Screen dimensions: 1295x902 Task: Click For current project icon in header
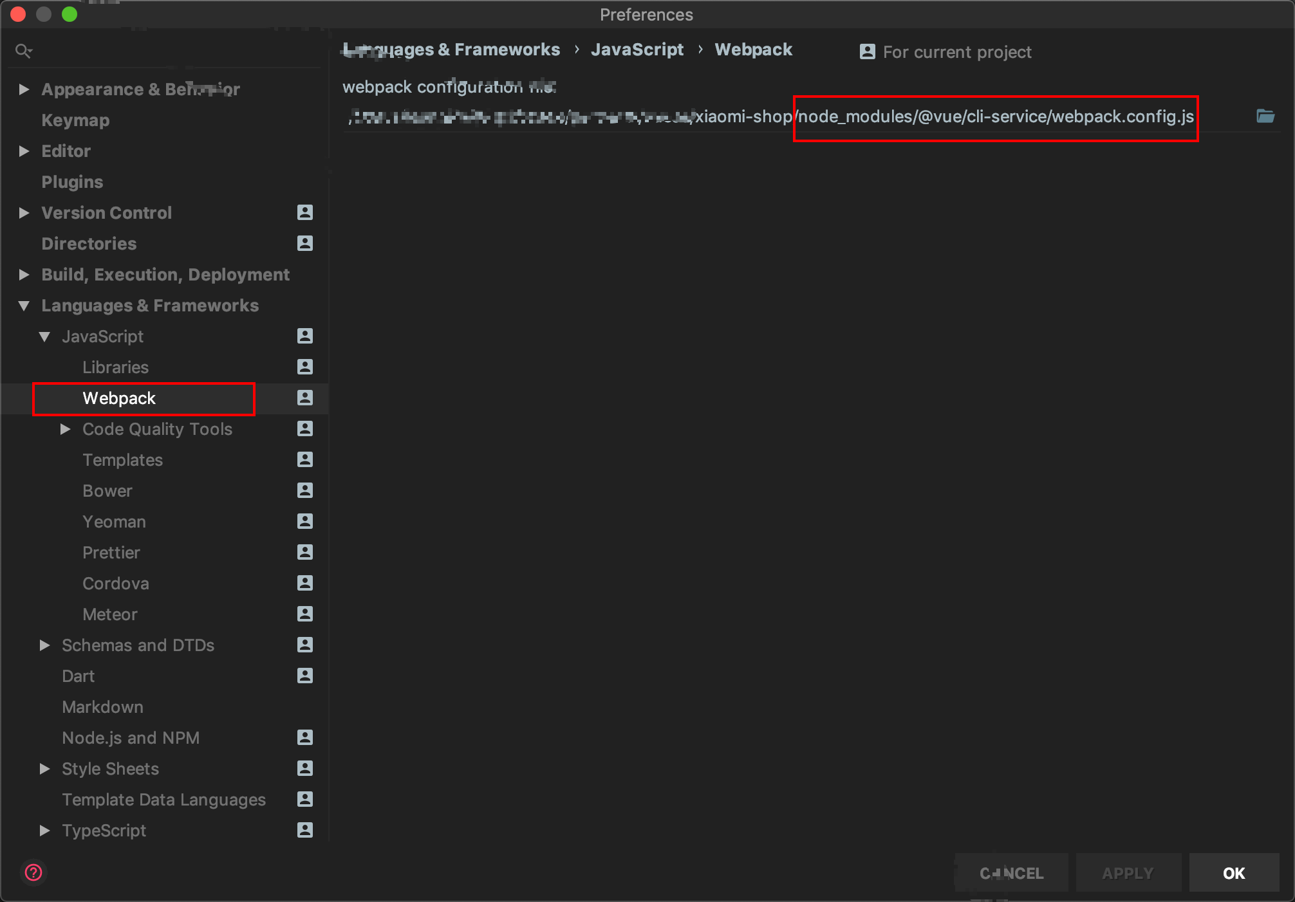pyautogui.click(x=867, y=51)
